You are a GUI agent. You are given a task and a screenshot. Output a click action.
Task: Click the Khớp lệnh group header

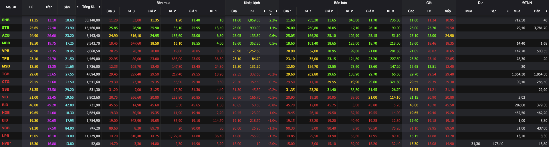(252, 3)
